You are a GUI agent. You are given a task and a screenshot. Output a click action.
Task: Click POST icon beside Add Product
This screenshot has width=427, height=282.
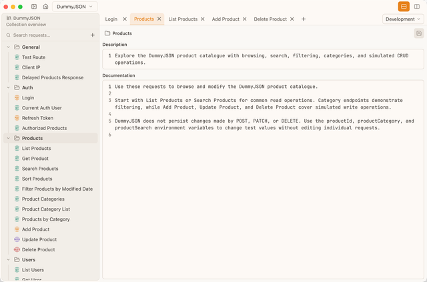pyautogui.click(x=17, y=229)
